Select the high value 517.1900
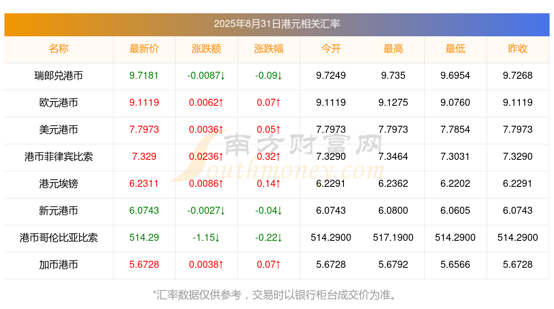Viewport: 554px width, 309px height. (x=393, y=238)
